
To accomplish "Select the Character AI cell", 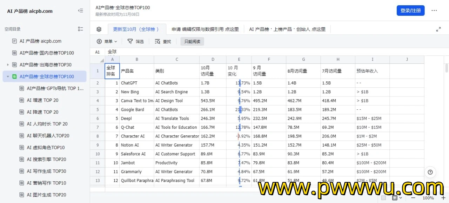I will [137, 136].
